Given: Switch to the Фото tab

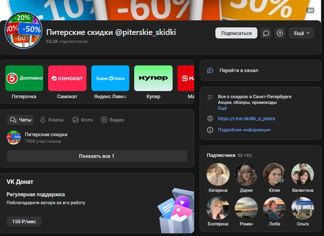Looking at the screenshot, I should (x=83, y=120).
